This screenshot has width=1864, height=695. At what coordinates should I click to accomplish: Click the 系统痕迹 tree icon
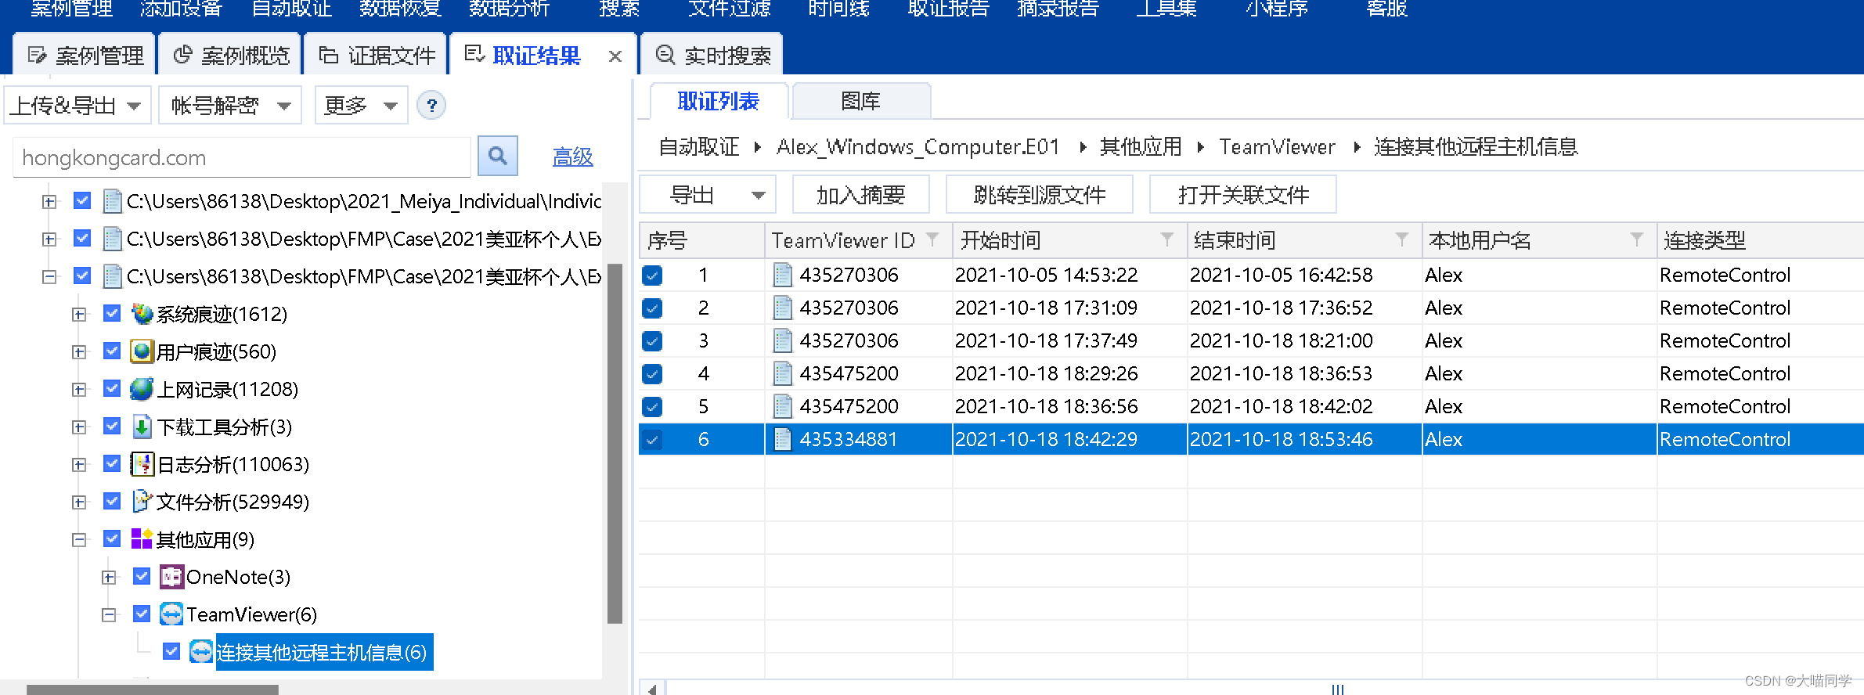[142, 314]
